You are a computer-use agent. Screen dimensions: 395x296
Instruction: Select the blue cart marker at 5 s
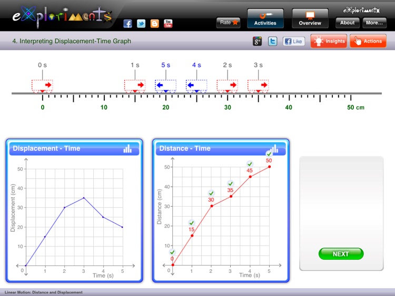coord(165,86)
